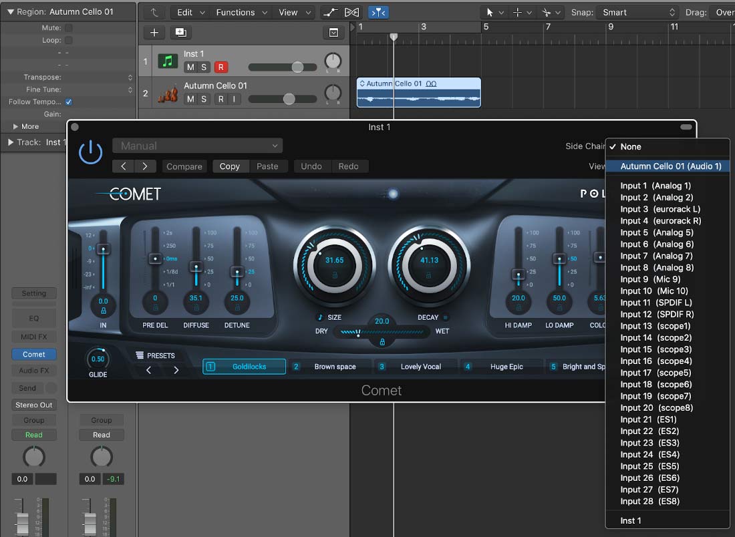This screenshot has height=537, width=735.
Task: Click the duplicate track icon
Action: [180, 32]
